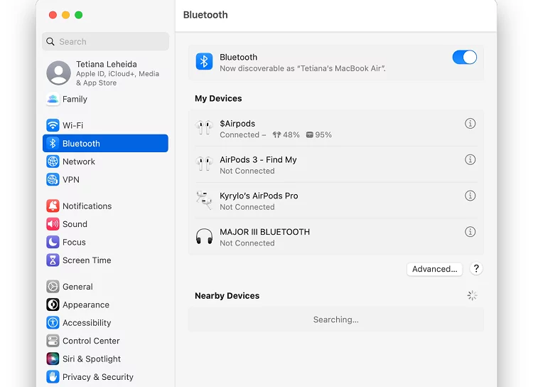Click the $Airpods case 95% battery indicator
533x387 pixels.
tap(319, 134)
